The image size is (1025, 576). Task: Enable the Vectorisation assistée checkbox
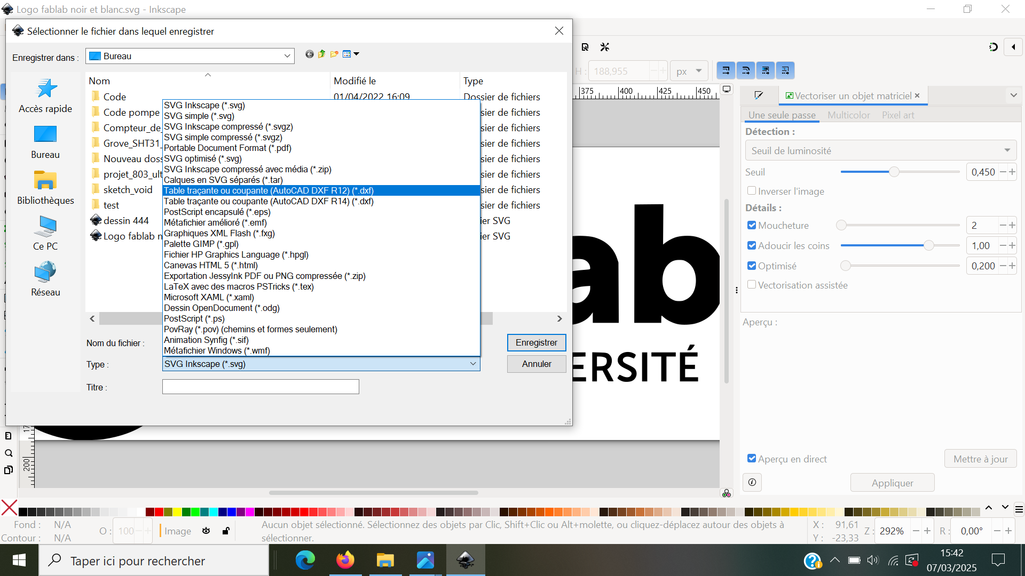tap(752, 284)
